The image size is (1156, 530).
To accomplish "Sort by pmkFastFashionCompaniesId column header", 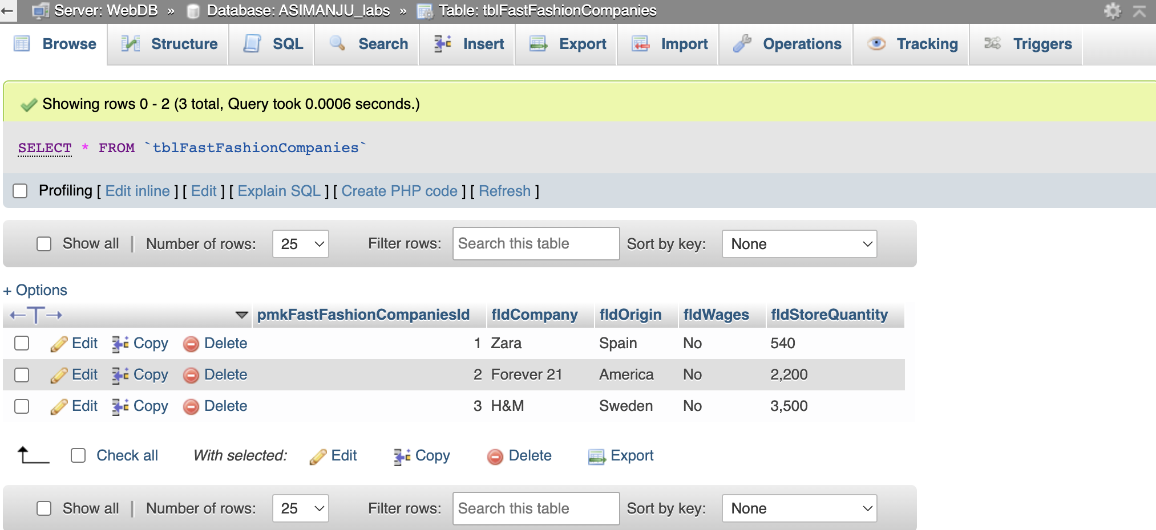I will click(x=363, y=315).
